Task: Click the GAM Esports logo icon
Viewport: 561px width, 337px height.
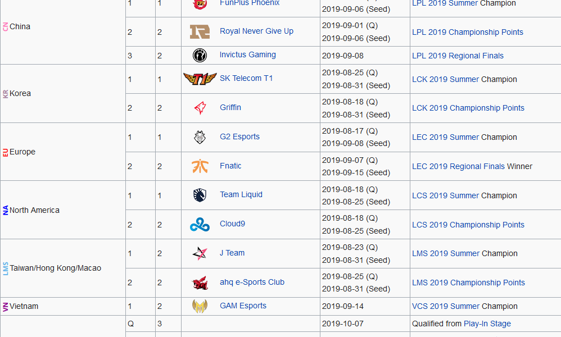Action: point(200,306)
